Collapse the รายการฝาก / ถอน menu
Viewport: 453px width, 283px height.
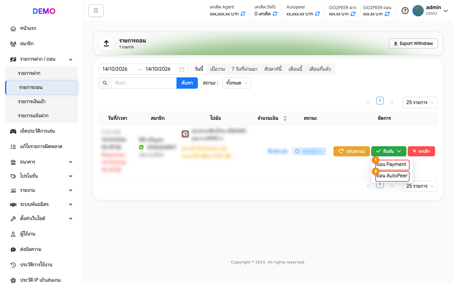[x=42, y=59]
